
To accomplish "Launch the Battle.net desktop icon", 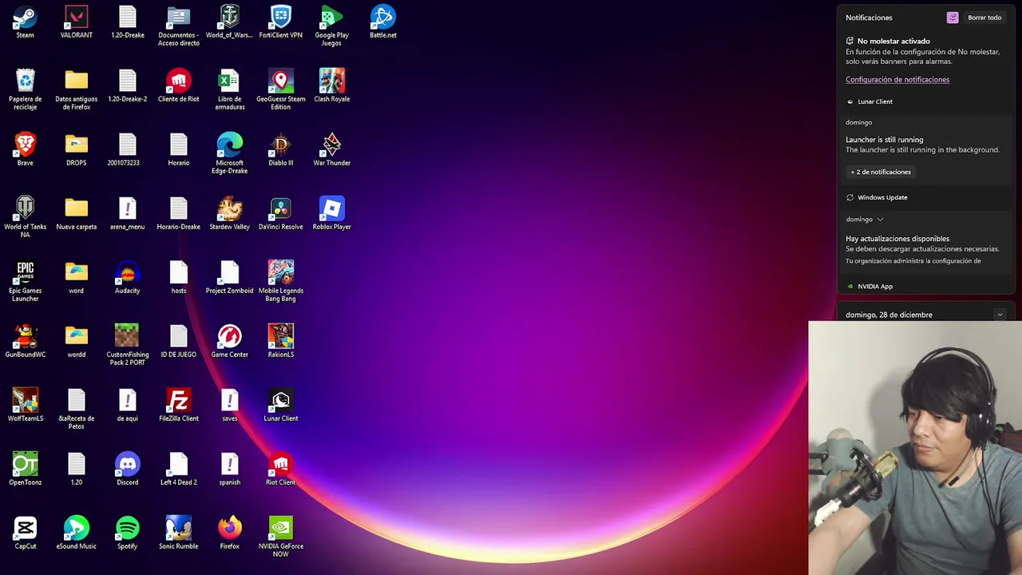I will (382, 22).
